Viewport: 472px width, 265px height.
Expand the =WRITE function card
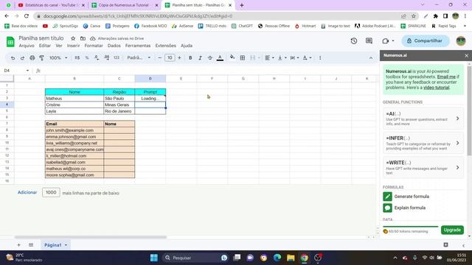[423, 167]
